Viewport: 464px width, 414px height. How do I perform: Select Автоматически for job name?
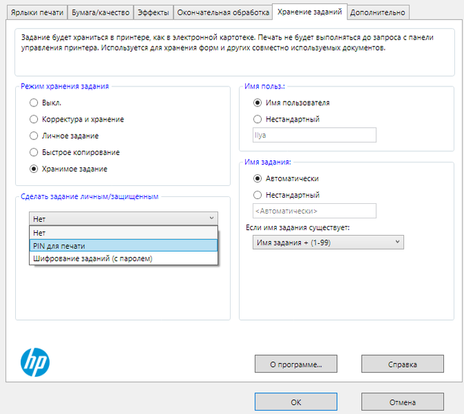coord(258,178)
